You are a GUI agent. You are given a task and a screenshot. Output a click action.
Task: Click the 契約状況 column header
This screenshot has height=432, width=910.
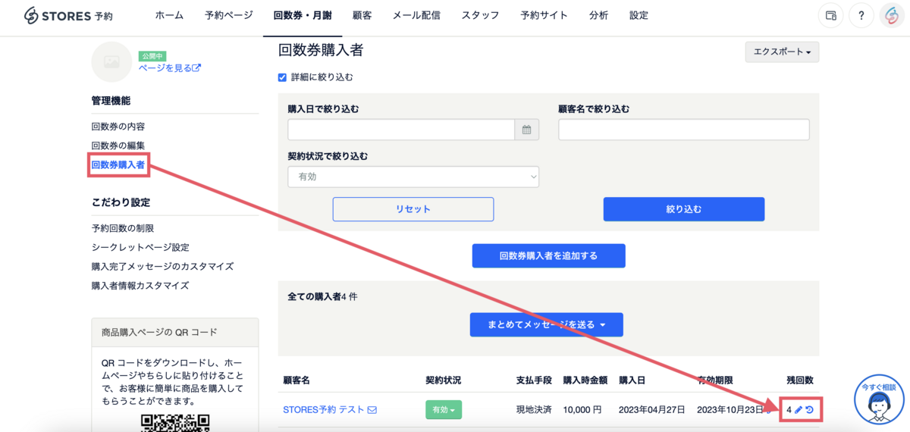click(443, 380)
